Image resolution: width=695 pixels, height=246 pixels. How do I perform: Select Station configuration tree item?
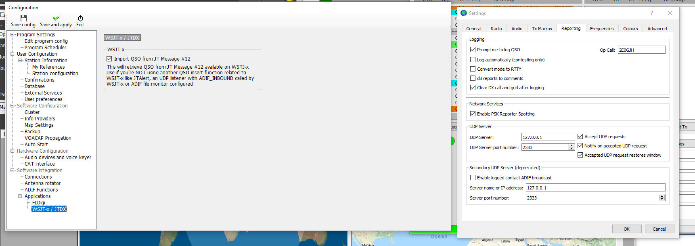(x=55, y=74)
